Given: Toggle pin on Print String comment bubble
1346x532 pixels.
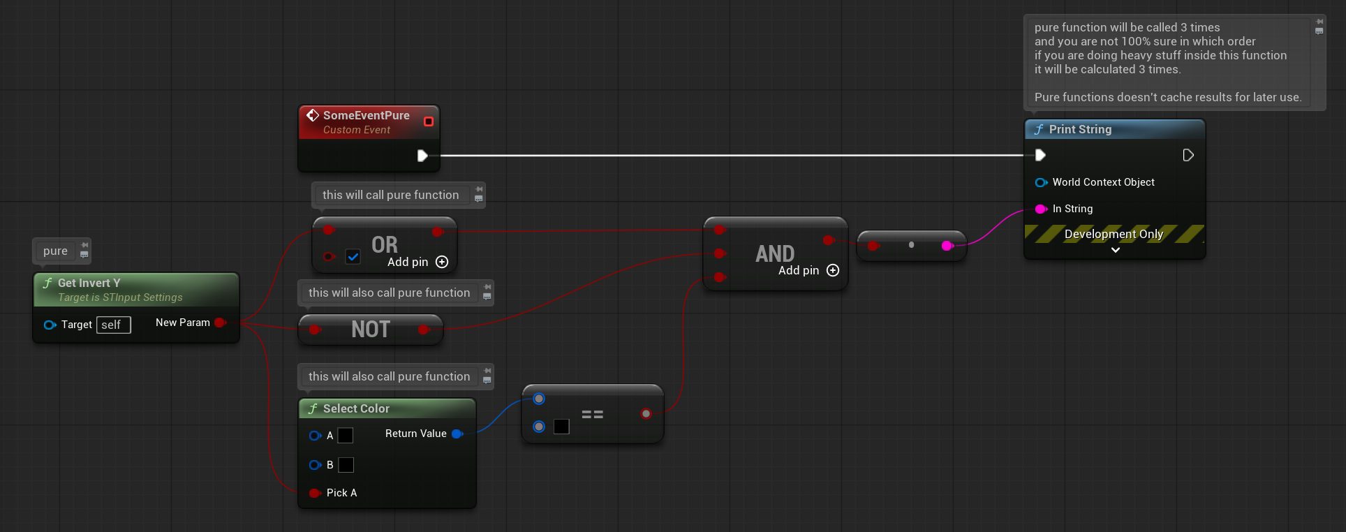Looking at the screenshot, I should pos(1319,22).
